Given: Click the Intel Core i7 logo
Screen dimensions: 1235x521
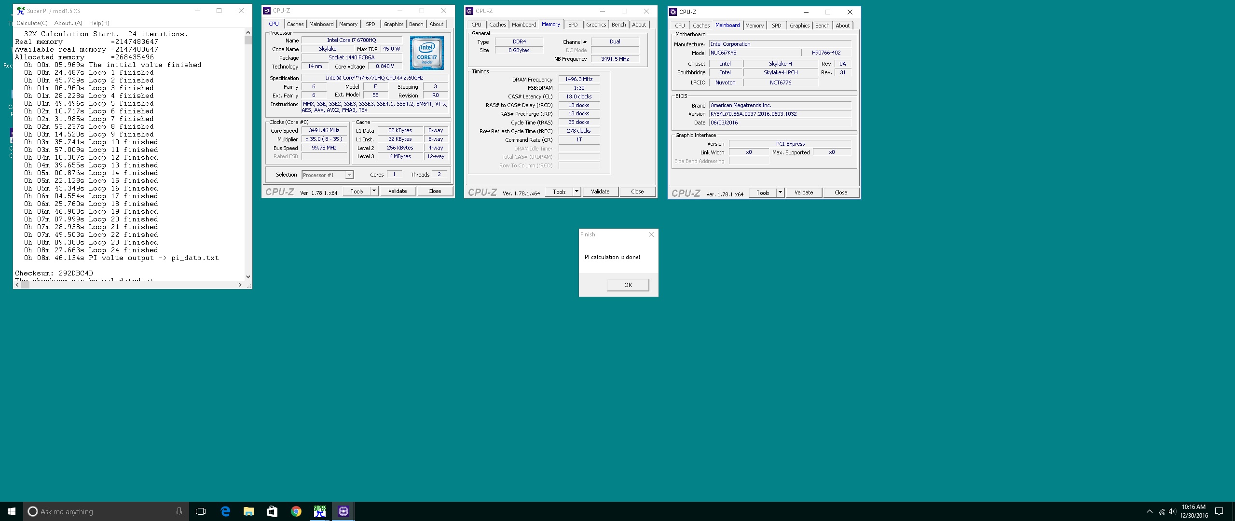Looking at the screenshot, I should 427,53.
